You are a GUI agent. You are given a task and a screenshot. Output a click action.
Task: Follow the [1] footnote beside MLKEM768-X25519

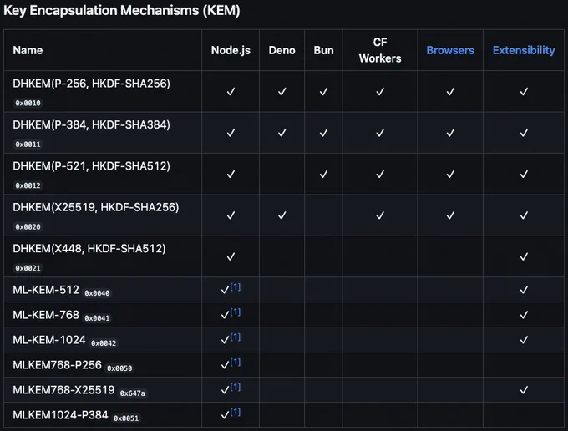pos(235,387)
